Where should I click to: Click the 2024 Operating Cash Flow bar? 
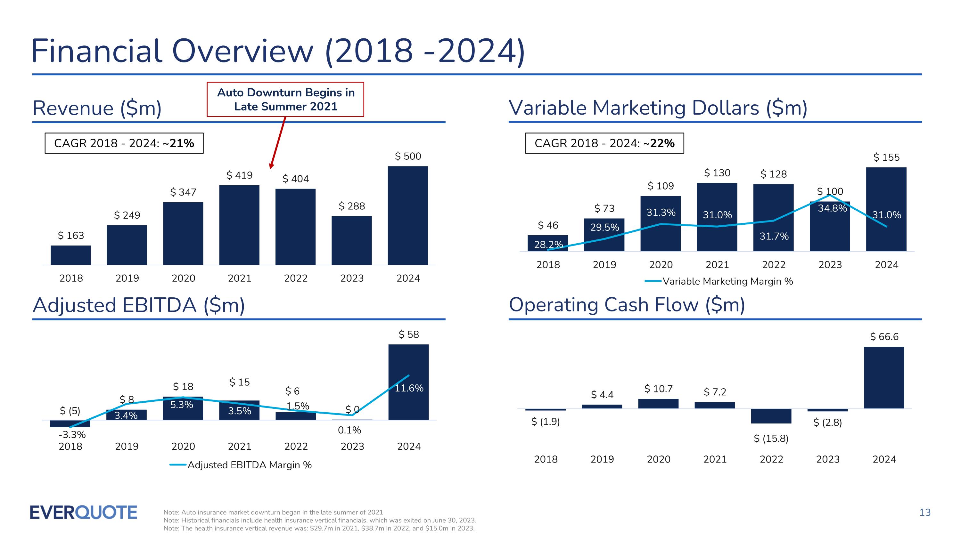884,377
